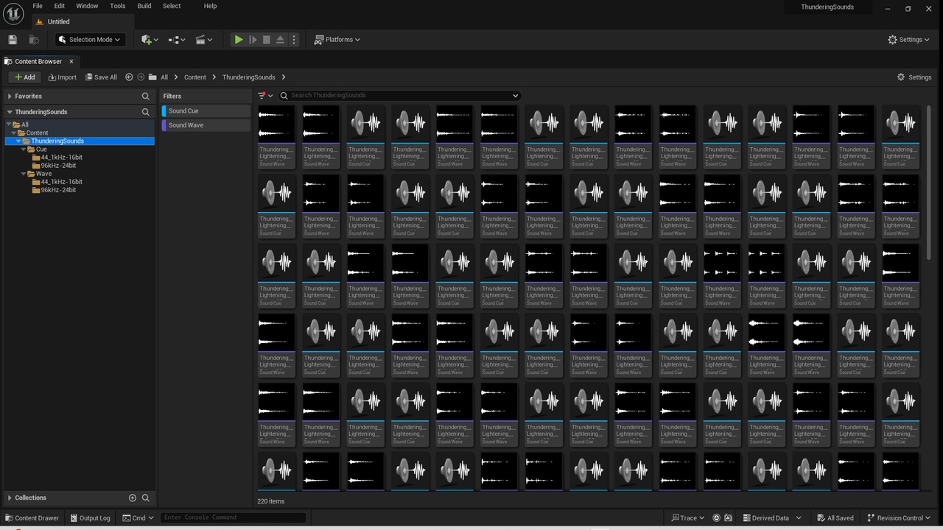The image size is (943, 530).
Task: Open the Trace dropdown
Action: click(x=687, y=518)
